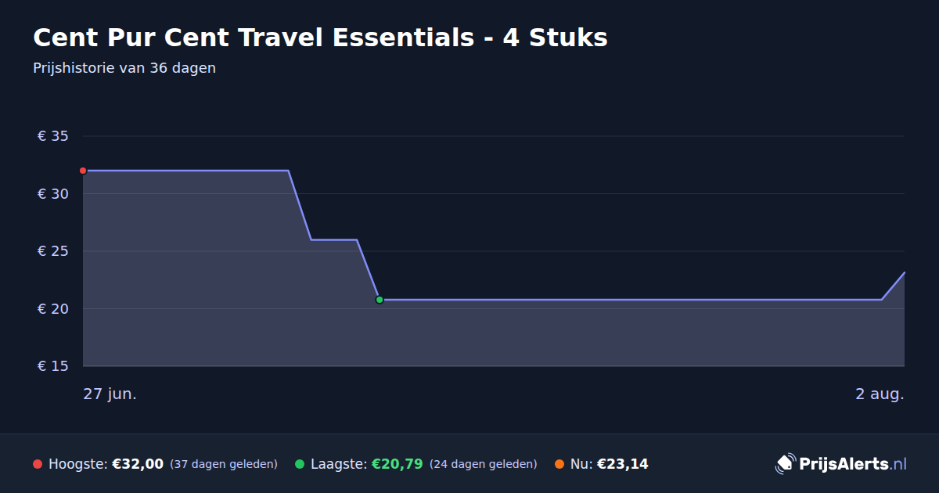Image resolution: width=939 pixels, height=493 pixels.
Task: Click the orange dot beside Nu
Action: click(x=559, y=464)
